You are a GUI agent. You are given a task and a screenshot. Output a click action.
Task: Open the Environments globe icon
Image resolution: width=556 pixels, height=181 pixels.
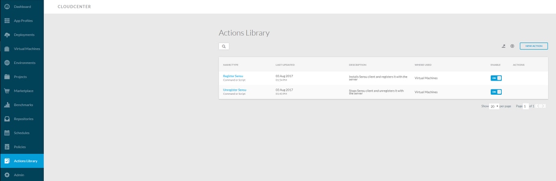click(x=7, y=63)
